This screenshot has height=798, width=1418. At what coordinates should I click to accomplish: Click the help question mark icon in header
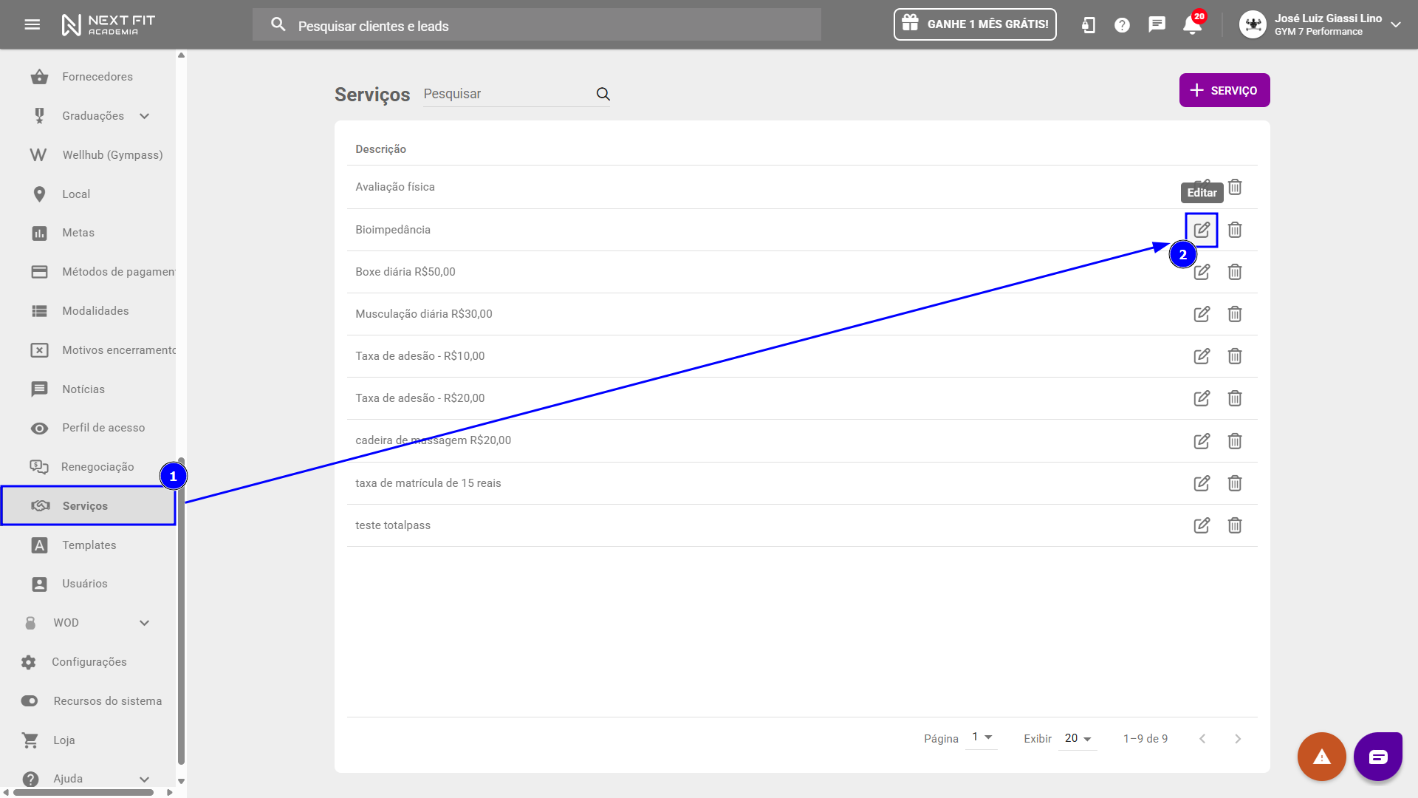tap(1122, 25)
